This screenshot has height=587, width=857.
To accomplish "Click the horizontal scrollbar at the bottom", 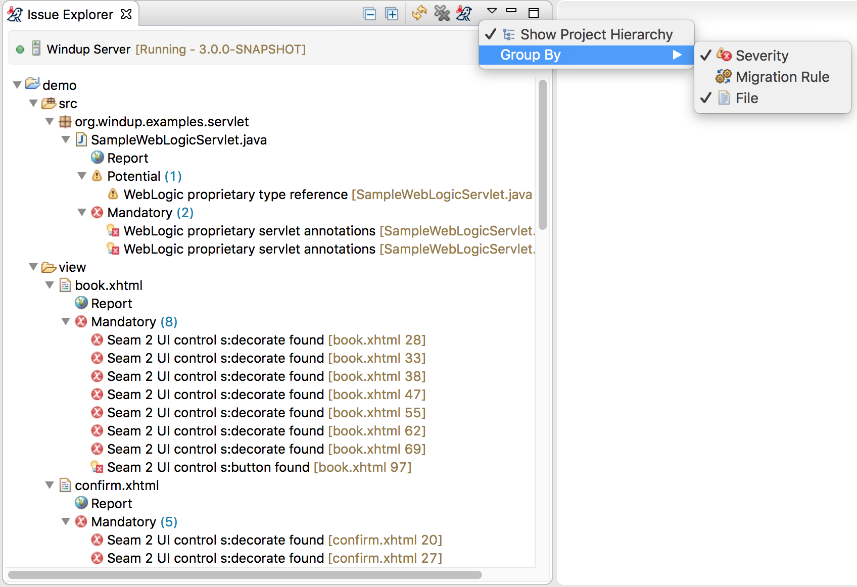I will pyautogui.click(x=245, y=575).
